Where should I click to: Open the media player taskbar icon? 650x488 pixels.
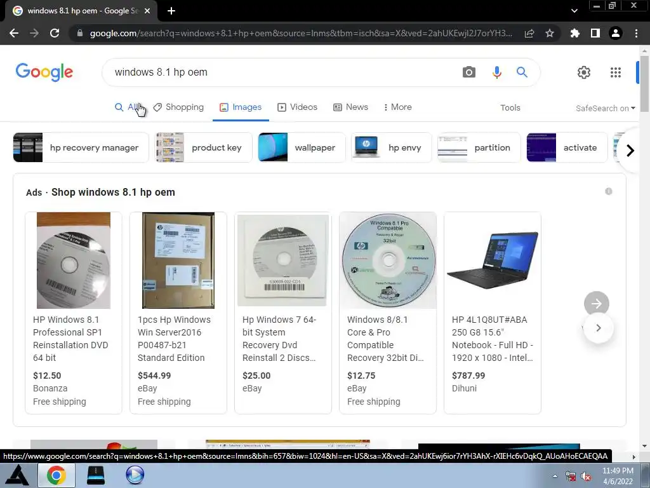(x=135, y=475)
